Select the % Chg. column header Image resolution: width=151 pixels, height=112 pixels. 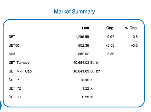131,28
